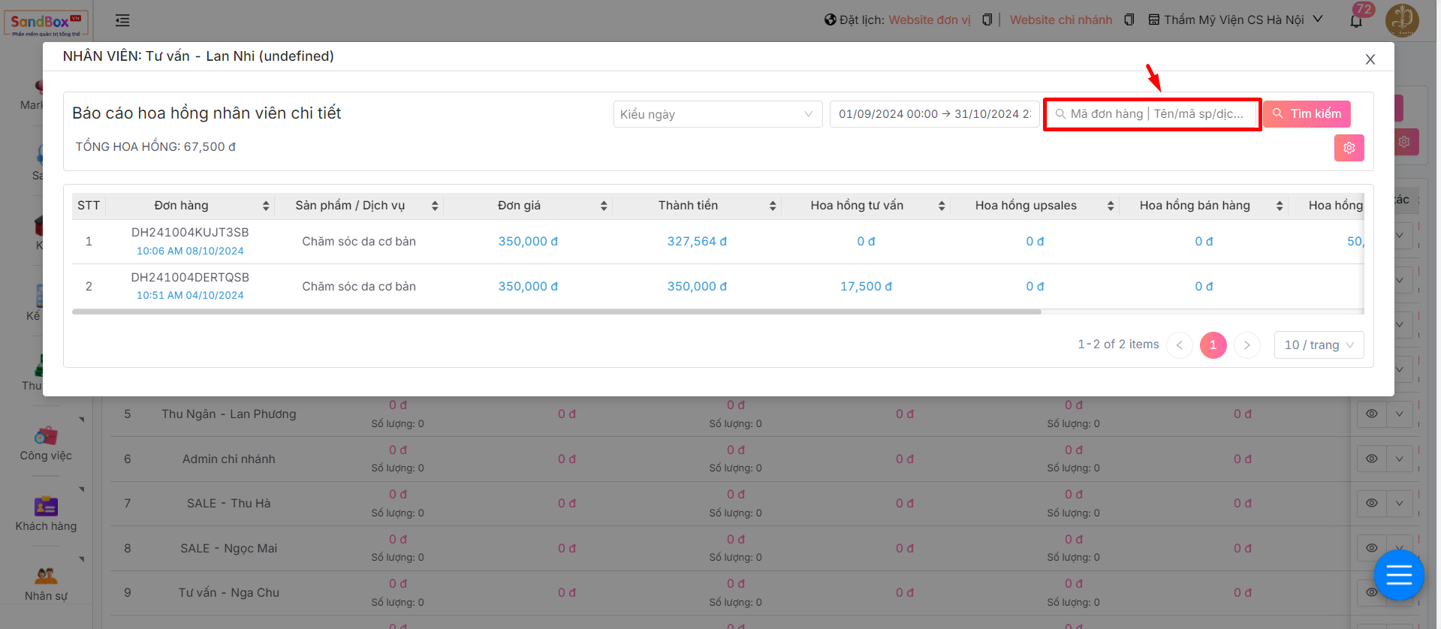Open the 10 / trang page size dropdown
1441x629 pixels.
(1319, 345)
